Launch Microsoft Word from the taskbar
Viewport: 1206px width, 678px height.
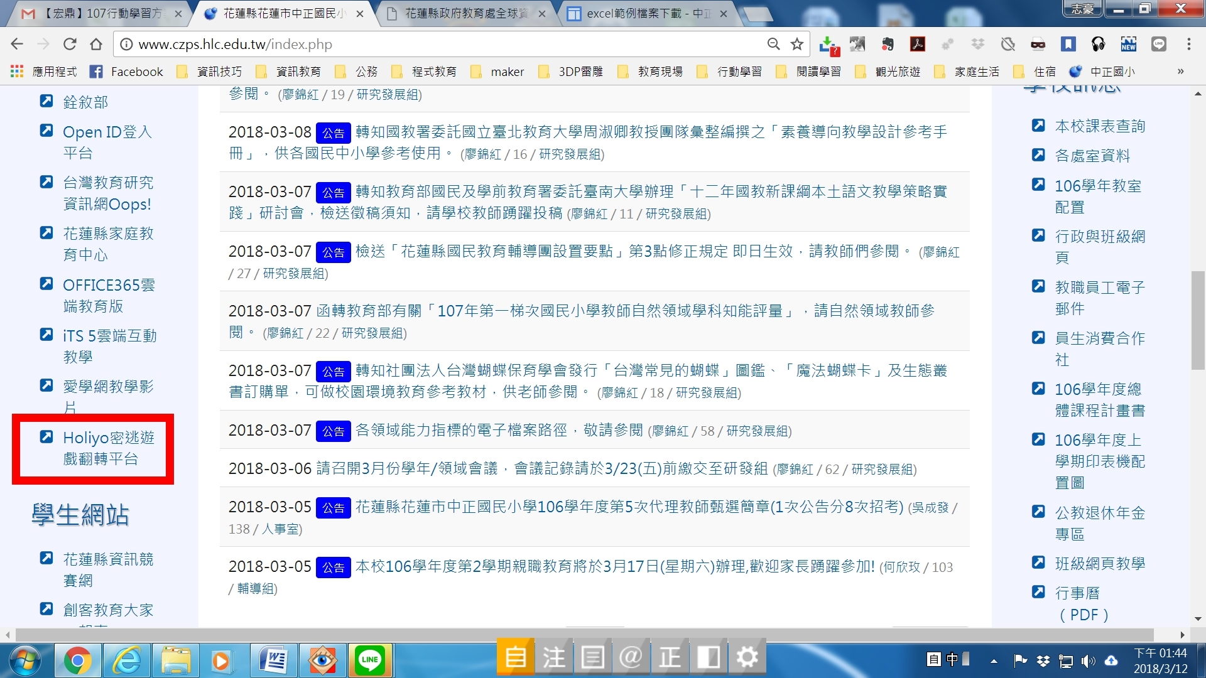pos(273,660)
